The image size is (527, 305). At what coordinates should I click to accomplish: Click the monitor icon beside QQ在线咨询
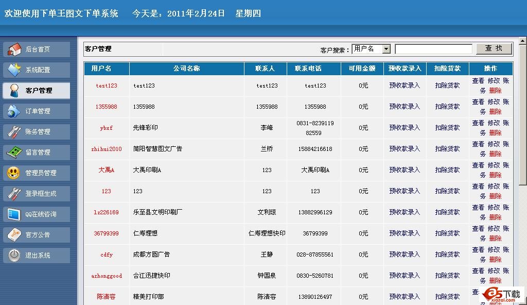(14, 214)
